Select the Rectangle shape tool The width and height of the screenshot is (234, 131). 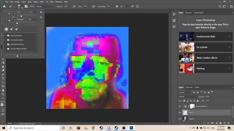point(3,86)
